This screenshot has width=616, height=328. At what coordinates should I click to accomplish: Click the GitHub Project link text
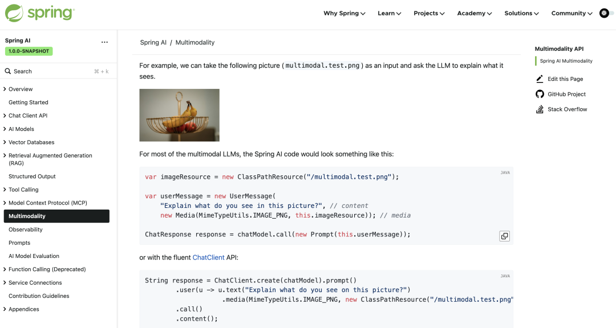566,94
